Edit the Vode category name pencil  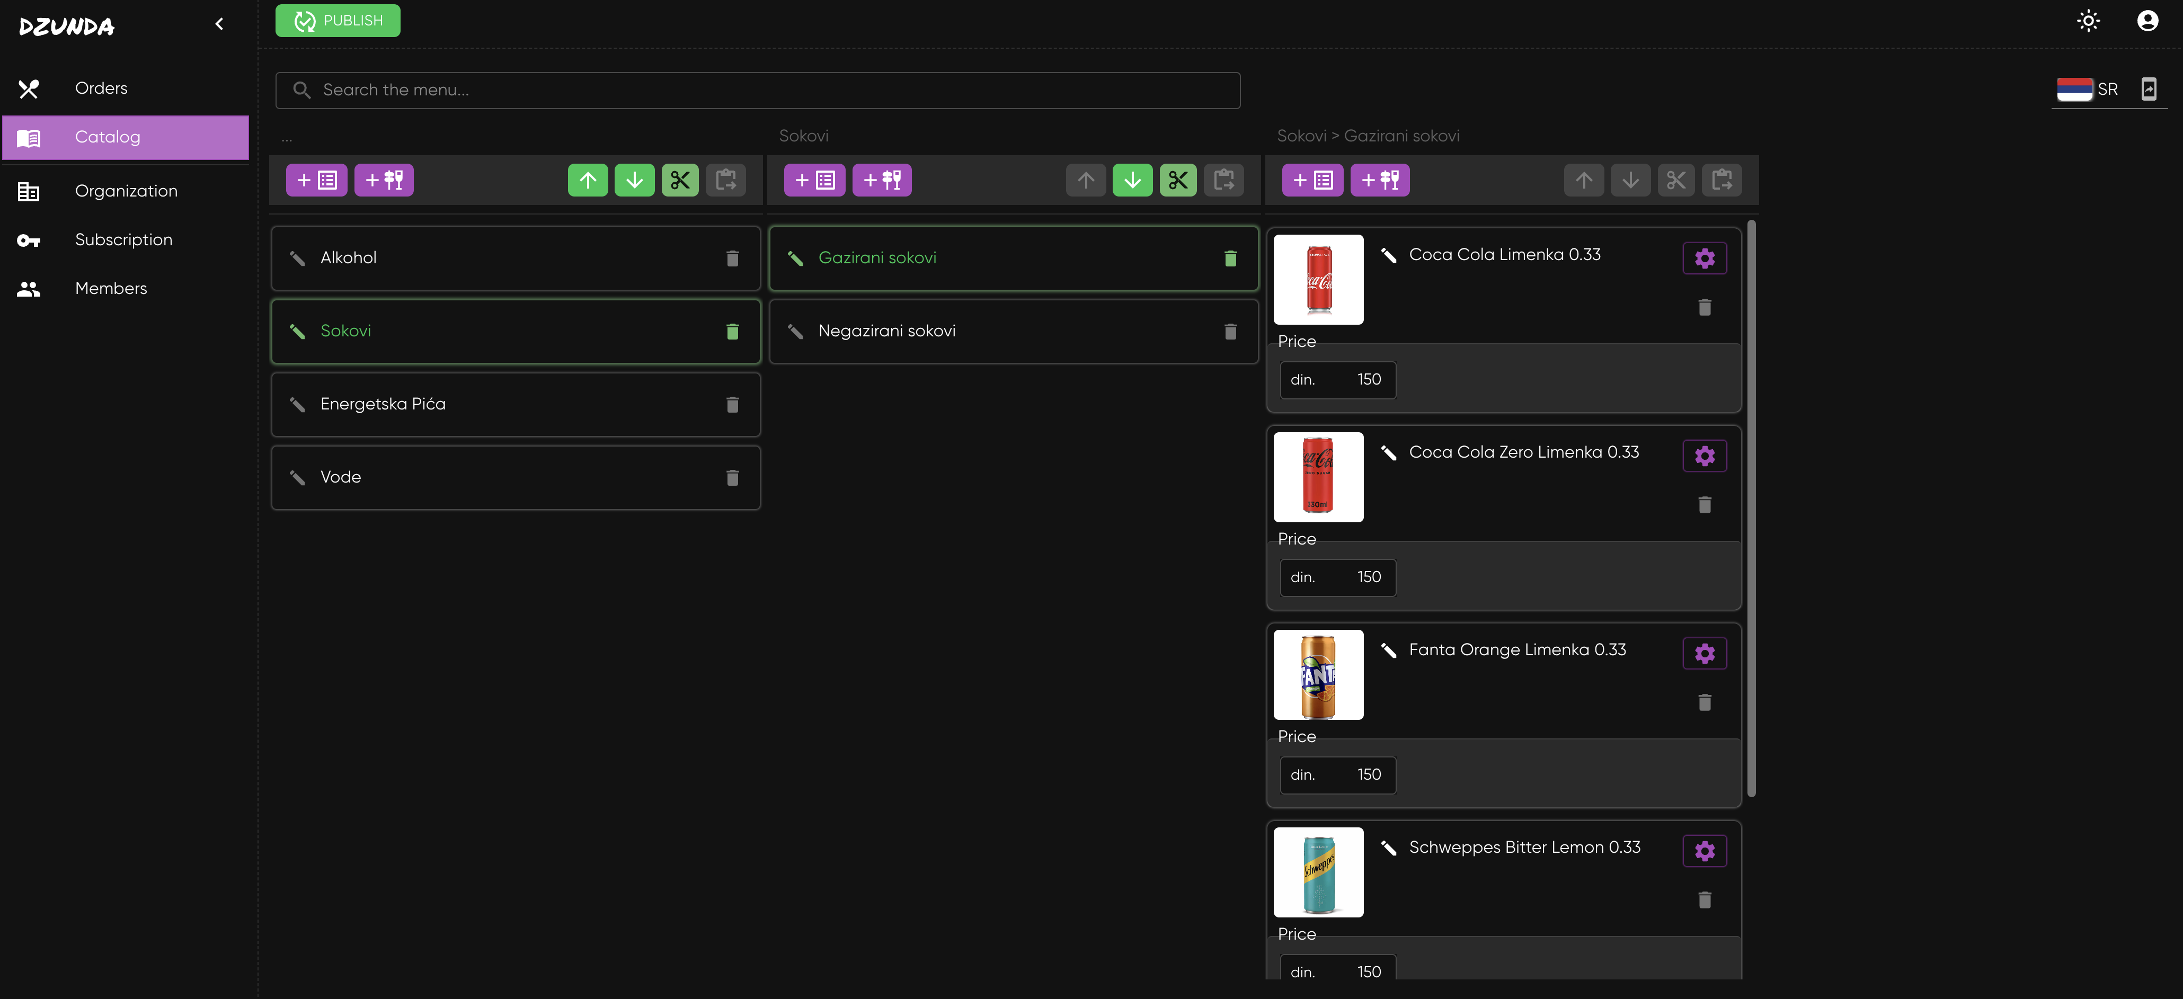(297, 477)
